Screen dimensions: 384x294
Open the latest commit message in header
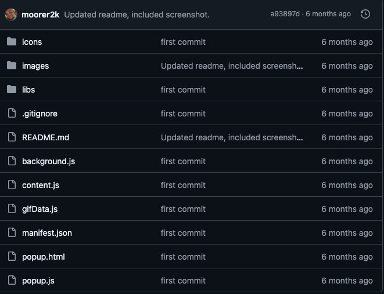[x=137, y=14]
